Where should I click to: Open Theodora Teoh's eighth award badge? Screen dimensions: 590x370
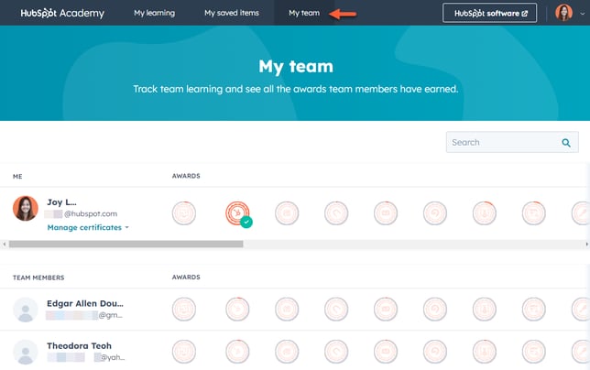point(534,352)
